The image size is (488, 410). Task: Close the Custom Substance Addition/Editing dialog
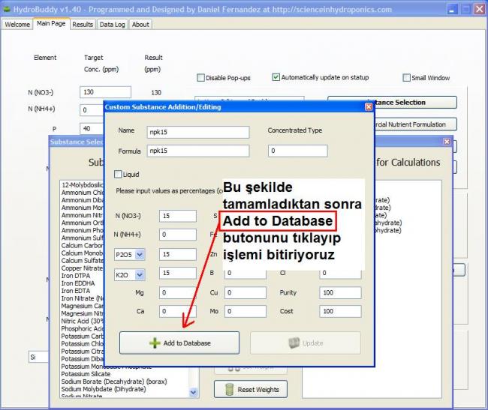[369, 107]
